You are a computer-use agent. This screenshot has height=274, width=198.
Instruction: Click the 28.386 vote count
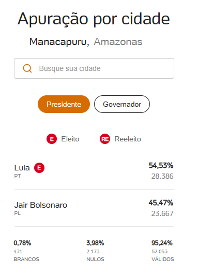pyautogui.click(x=162, y=176)
